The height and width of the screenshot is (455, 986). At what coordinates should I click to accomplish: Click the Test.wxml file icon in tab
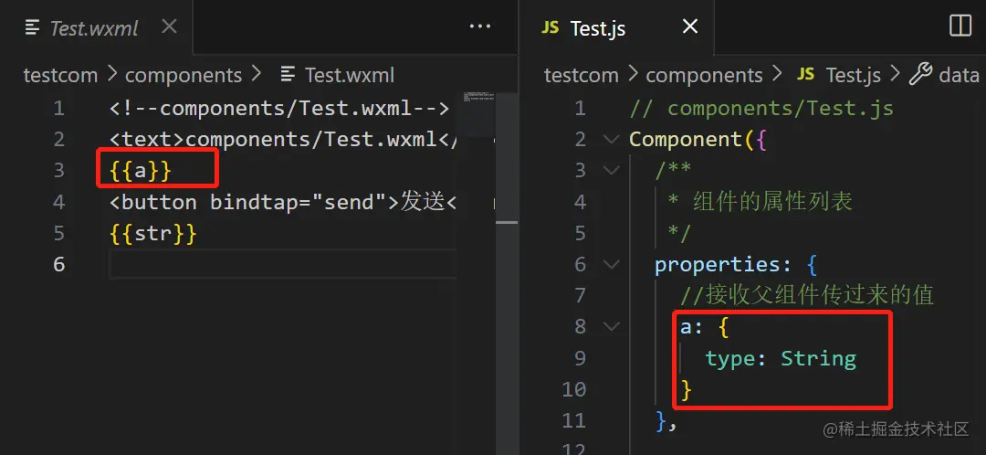click(x=33, y=27)
